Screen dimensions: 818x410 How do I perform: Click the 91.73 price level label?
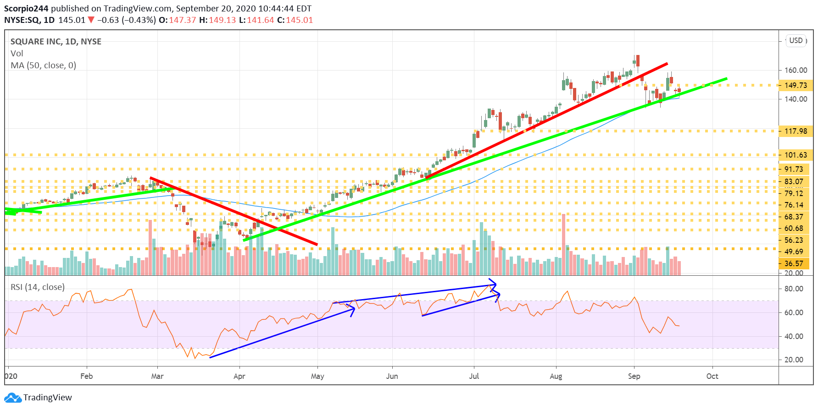[x=794, y=169]
